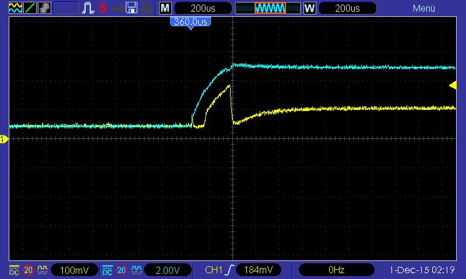Open the window timebase 200us field

pos(347,8)
